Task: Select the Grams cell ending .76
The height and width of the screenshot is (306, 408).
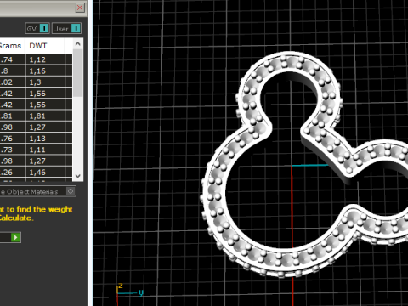Action: point(12,139)
